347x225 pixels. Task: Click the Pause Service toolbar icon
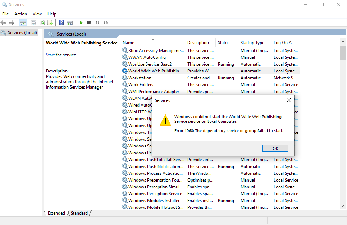(x=97, y=23)
